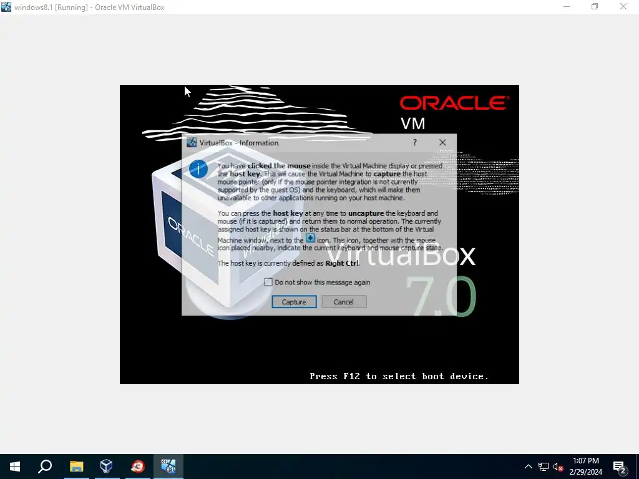Click 'Right Ctrl' host key text

pyautogui.click(x=342, y=263)
